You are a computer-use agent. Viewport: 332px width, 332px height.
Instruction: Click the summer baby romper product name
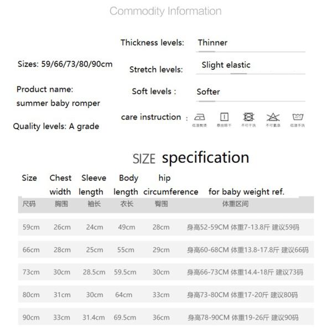pos(58,103)
